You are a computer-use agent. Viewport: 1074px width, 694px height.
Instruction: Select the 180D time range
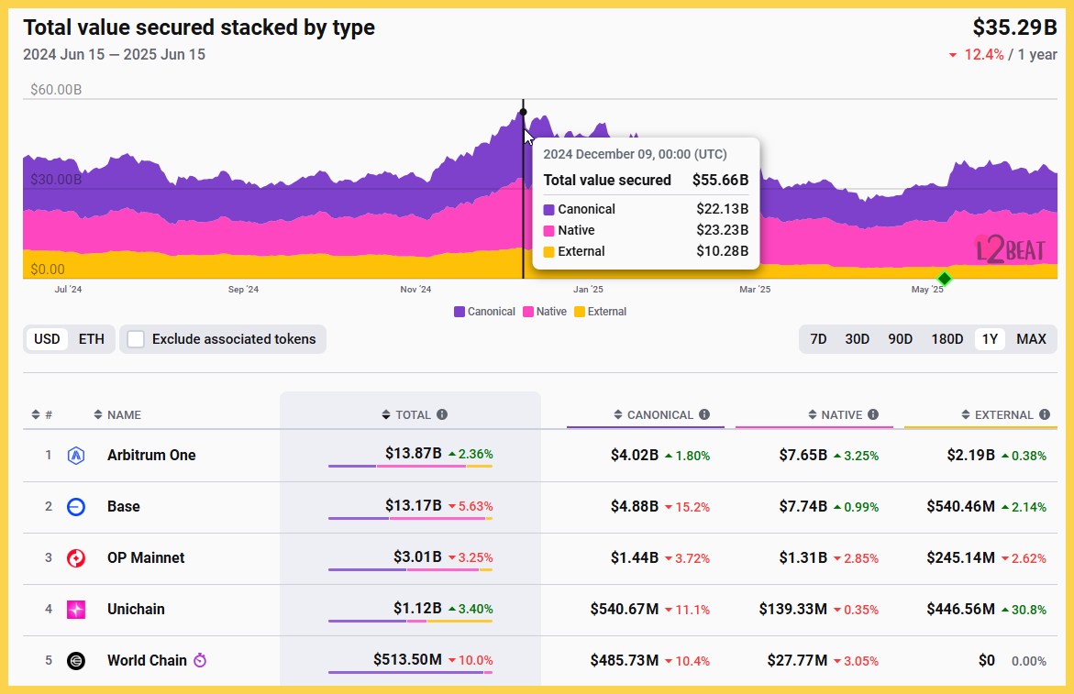tap(947, 339)
